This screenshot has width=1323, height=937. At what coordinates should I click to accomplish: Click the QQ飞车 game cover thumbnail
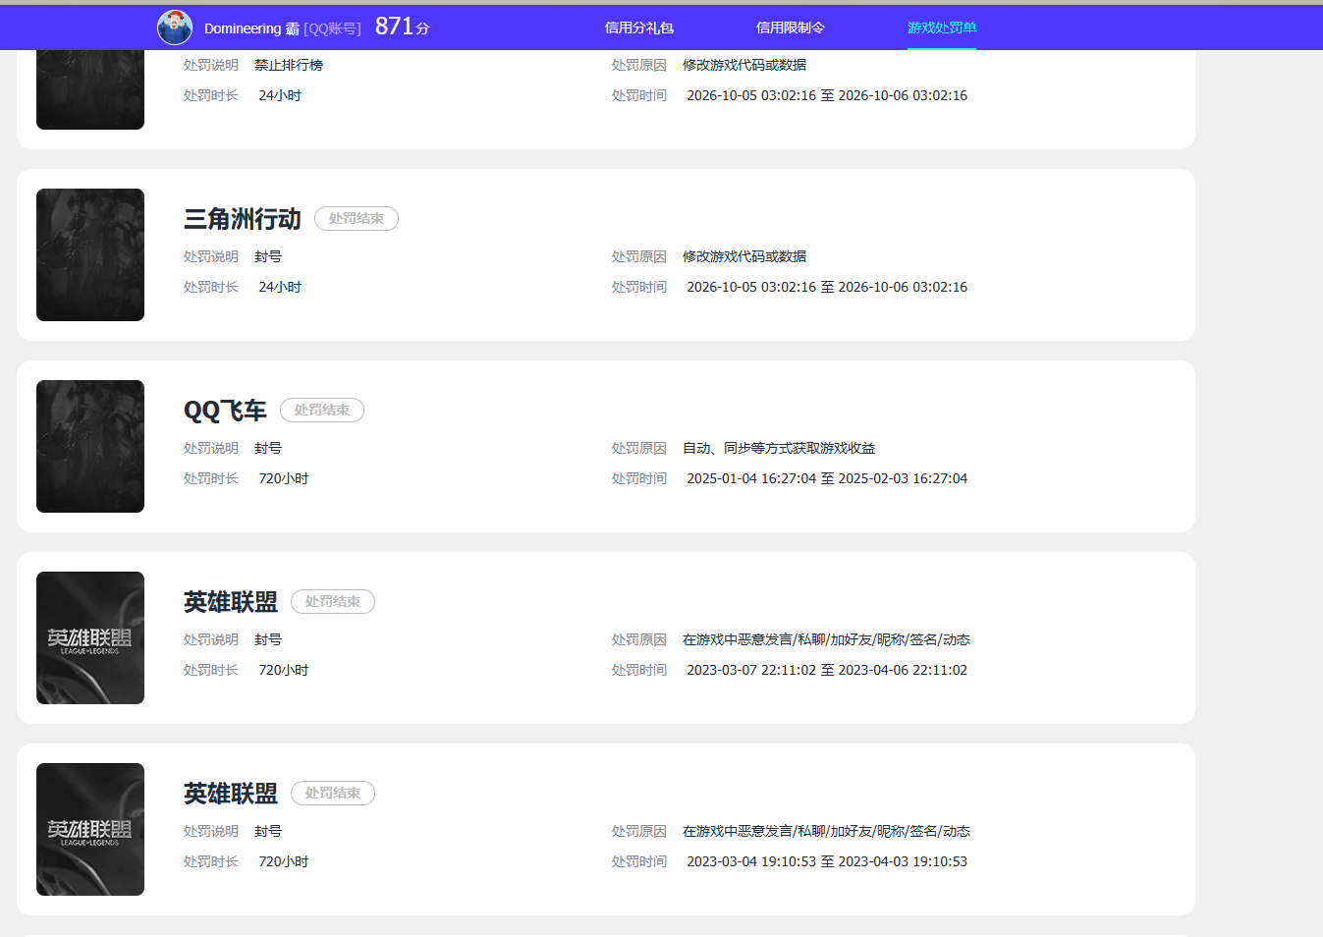(90, 447)
